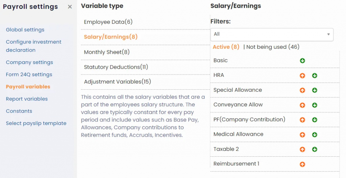
Task: Move Reimbursement 1 up with orange arrow
Action: 302,164
